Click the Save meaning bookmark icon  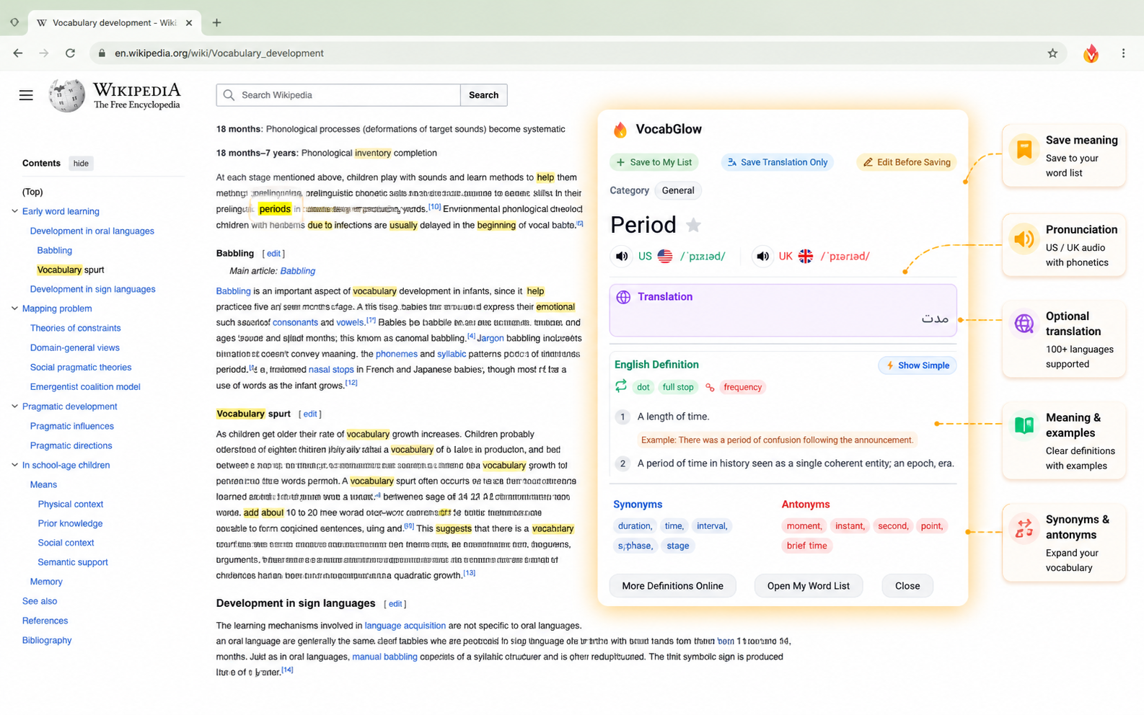[x=1024, y=149]
